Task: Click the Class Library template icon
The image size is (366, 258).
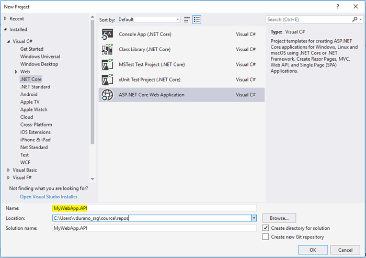Action: coord(107,49)
